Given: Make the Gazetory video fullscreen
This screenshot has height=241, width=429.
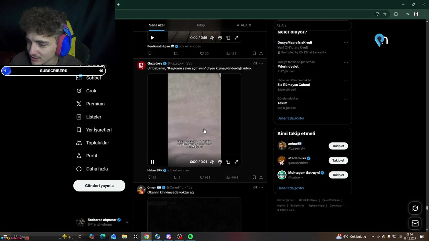Looking at the screenshot, I should 236,162.
